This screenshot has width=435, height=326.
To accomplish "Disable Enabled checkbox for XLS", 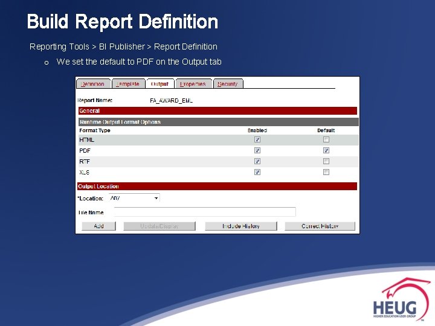I will [x=257, y=172].
